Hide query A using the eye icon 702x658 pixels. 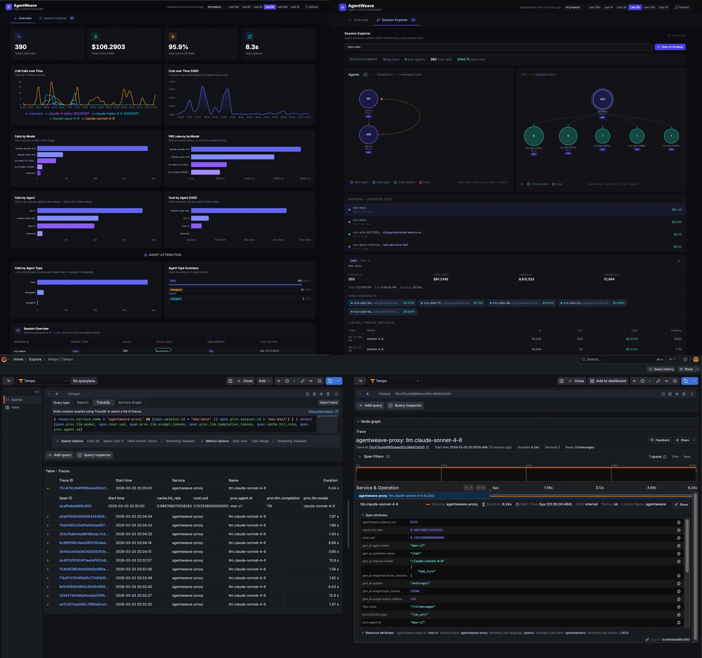tap(321, 394)
